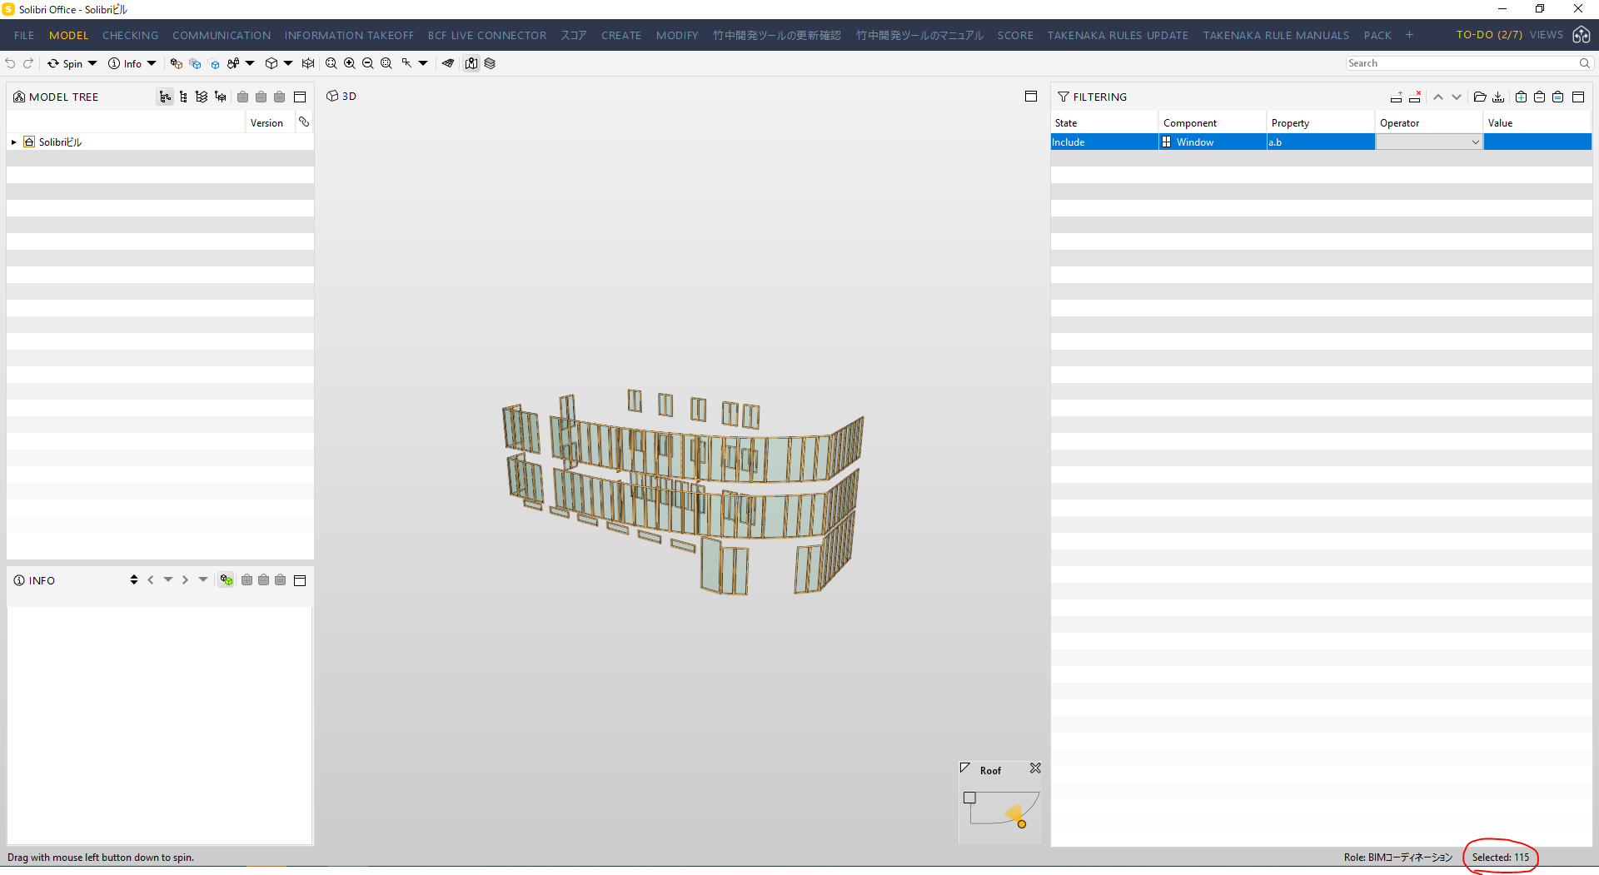Switch model tree to second hierarchy view
The height and width of the screenshot is (875, 1599).
(x=183, y=97)
